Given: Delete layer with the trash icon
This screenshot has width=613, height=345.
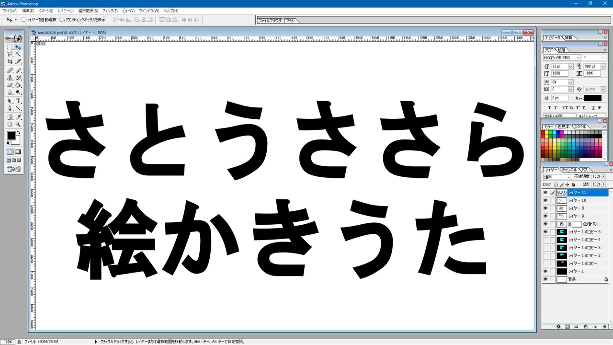Looking at the screenshot, I should point(604,327).
